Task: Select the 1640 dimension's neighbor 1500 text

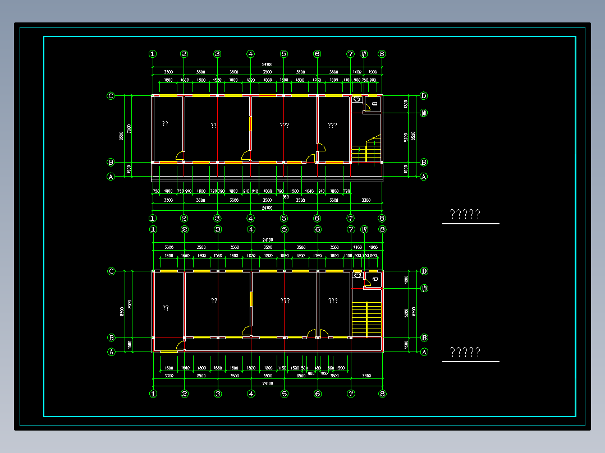Action: [295, 191]
